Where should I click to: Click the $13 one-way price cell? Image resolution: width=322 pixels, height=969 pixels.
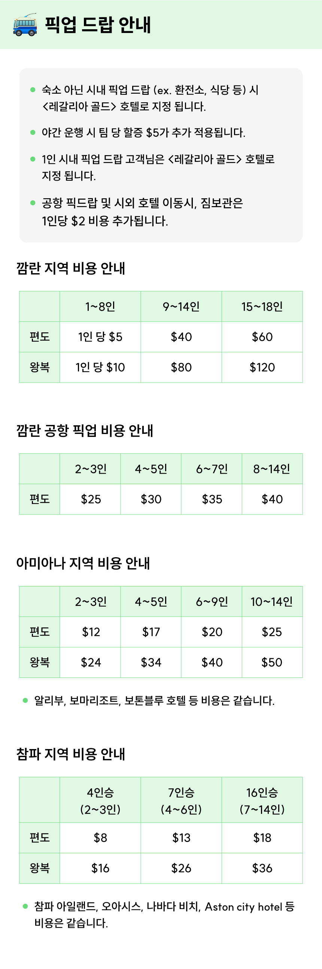181,838
